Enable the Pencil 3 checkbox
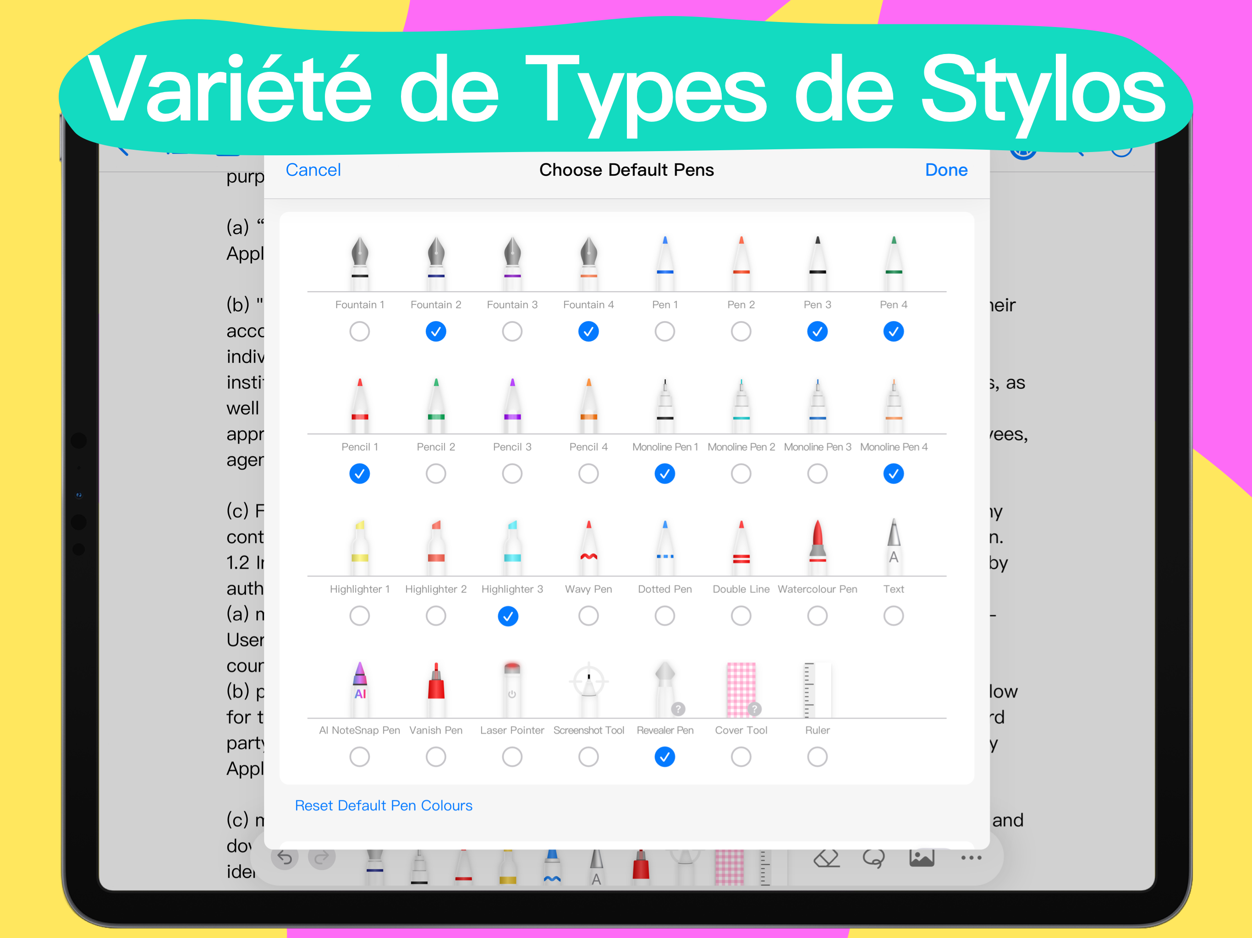The width and height of the screenshot is (1252, 938). (512, 474)
